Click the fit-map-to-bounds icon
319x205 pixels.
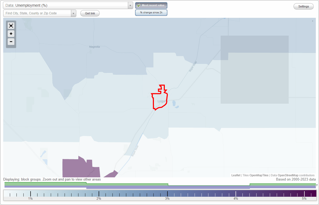point(11,26)
